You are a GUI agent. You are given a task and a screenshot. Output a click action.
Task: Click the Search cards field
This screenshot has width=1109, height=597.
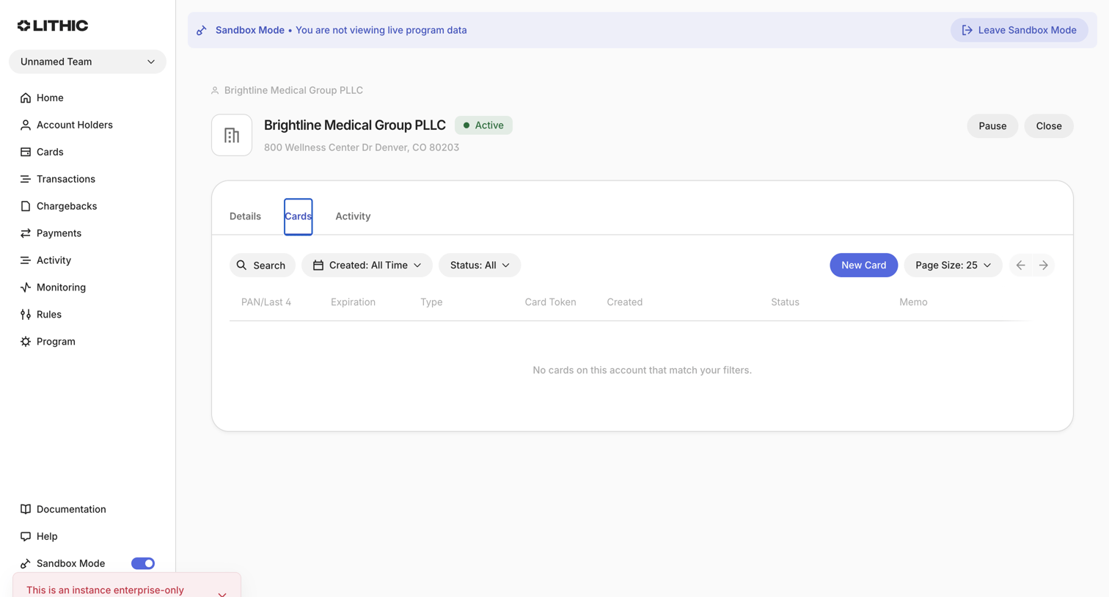tap(262, 265)
